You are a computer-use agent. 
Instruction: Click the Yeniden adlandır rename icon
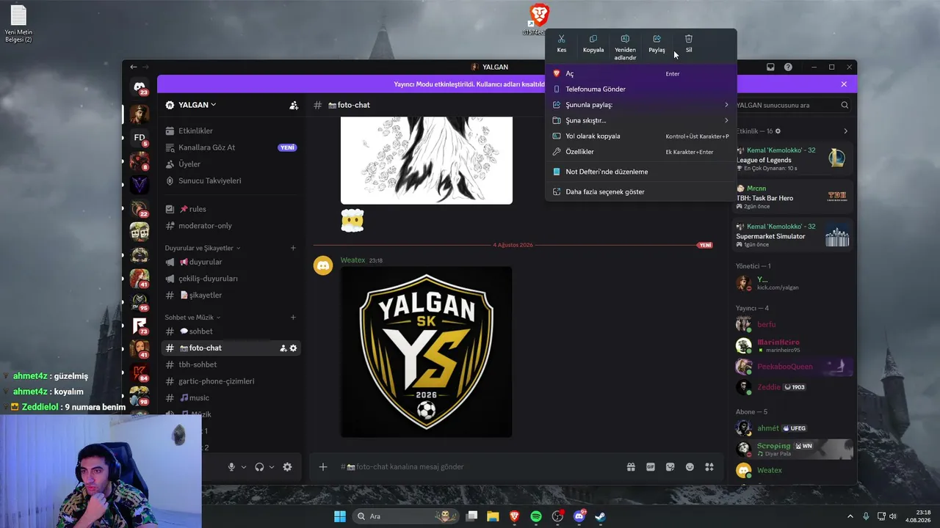point(625,39)
